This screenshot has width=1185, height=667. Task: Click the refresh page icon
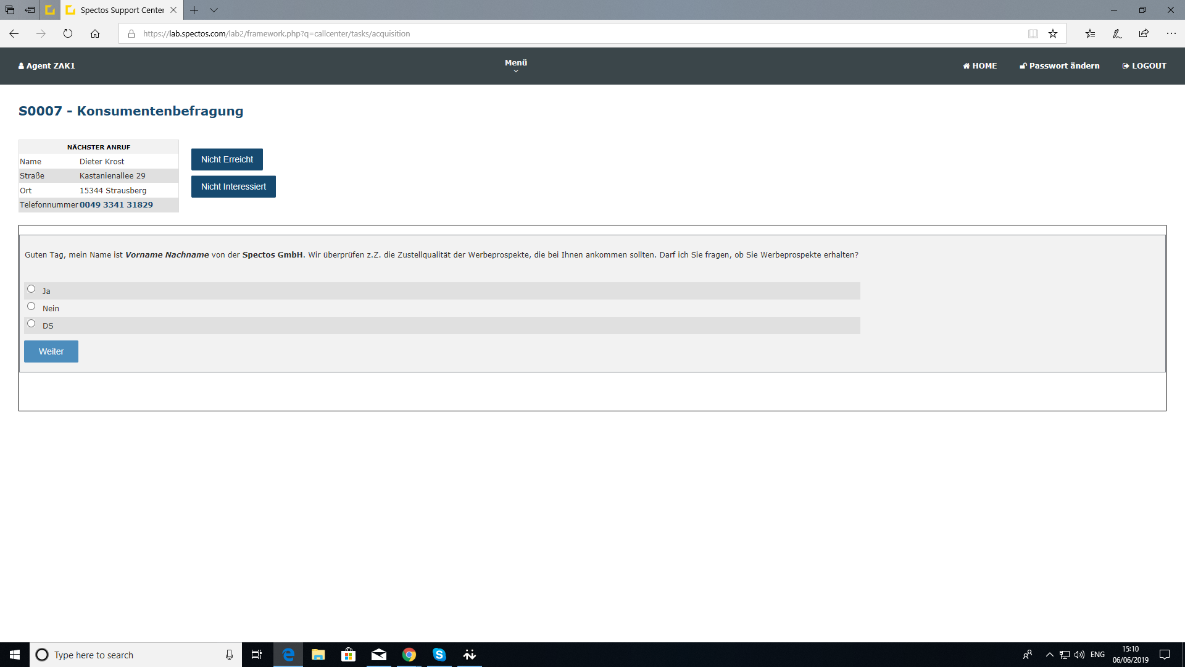point(69,33)
